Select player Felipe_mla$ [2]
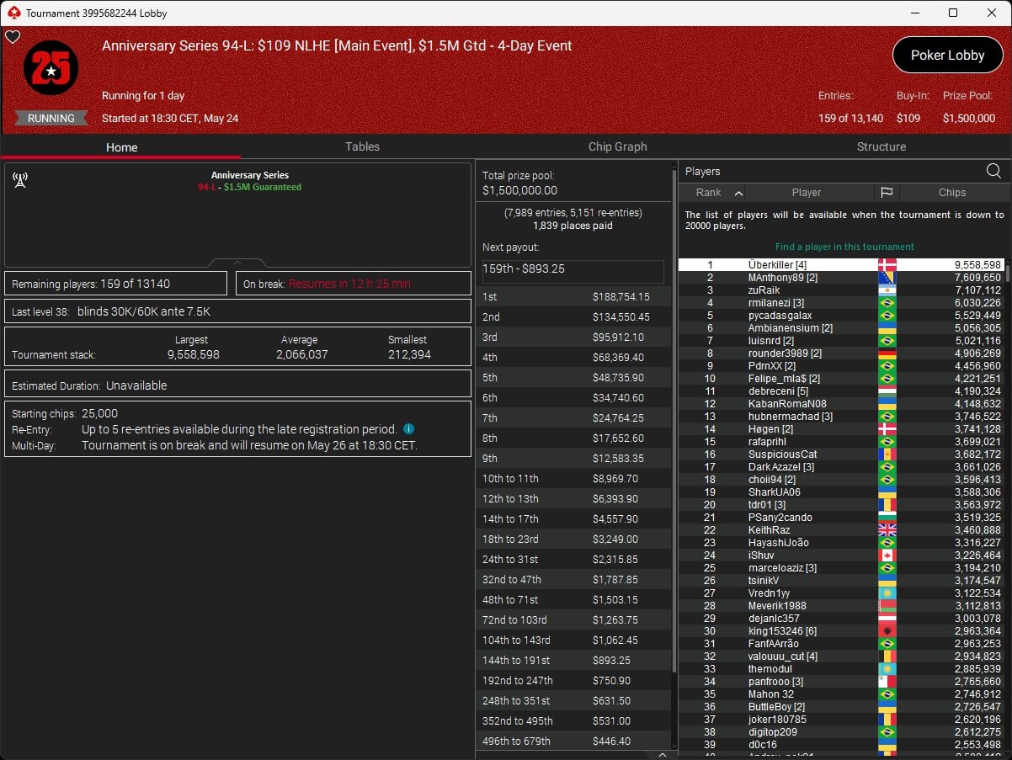This screenshot has width=1012, height=760. 841,379
